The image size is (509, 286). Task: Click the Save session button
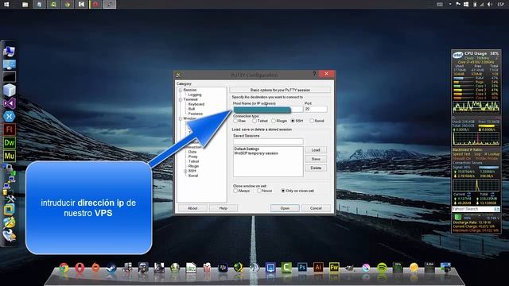316,159
